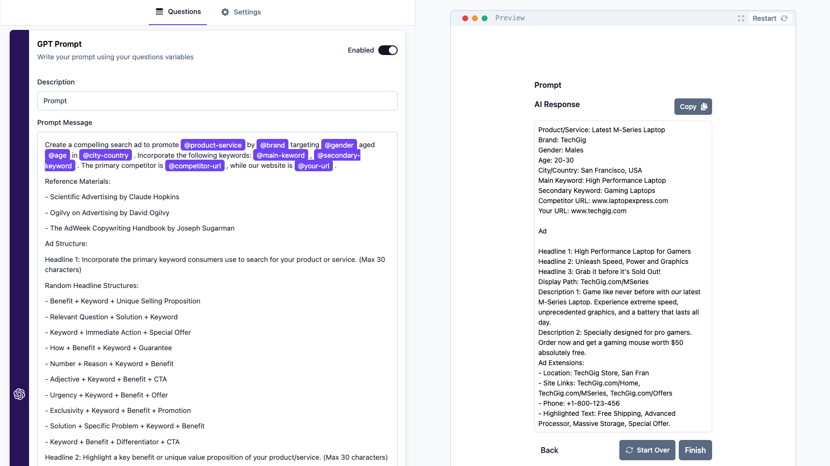Click the 'GPT Prompt' heading

click(x=59, y=44)
